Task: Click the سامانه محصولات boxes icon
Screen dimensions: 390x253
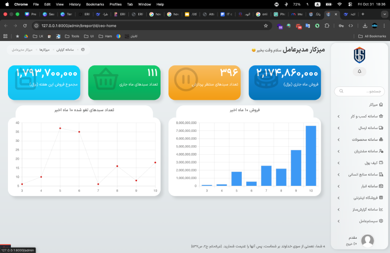Action: [381, 139]
